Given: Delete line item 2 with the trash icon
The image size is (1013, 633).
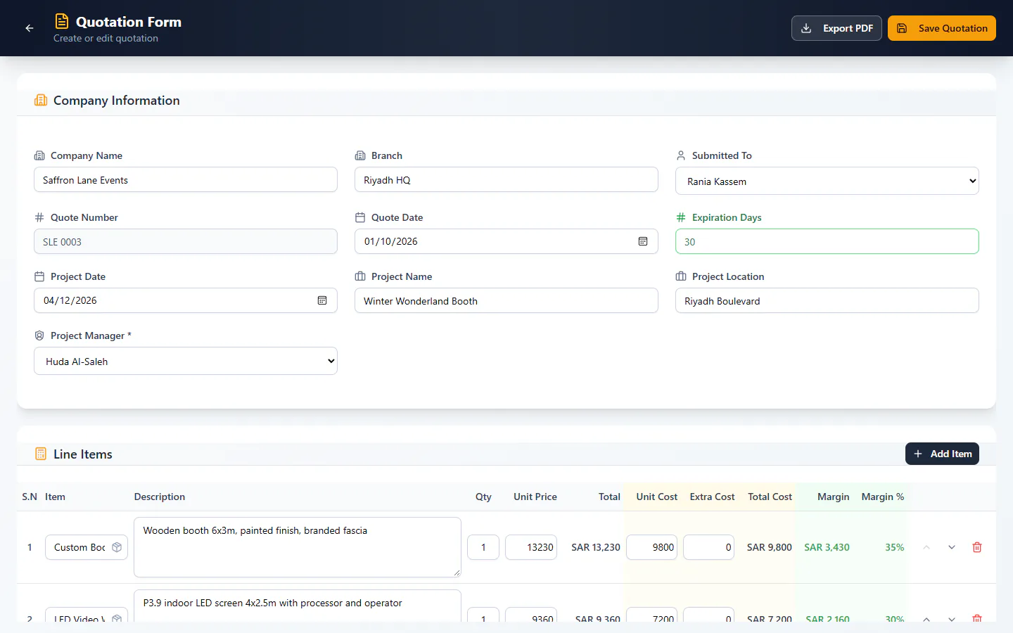Looking at the screenshot, I should (x=977, y=619).
